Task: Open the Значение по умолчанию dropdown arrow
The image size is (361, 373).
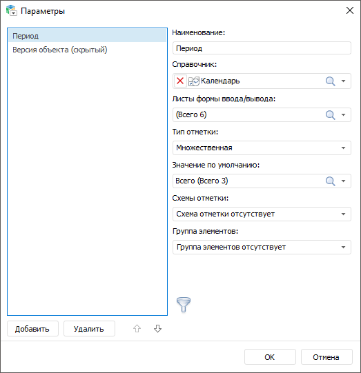Action: (x=343, y=181)
